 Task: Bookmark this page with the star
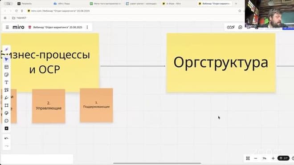(240, 11)
